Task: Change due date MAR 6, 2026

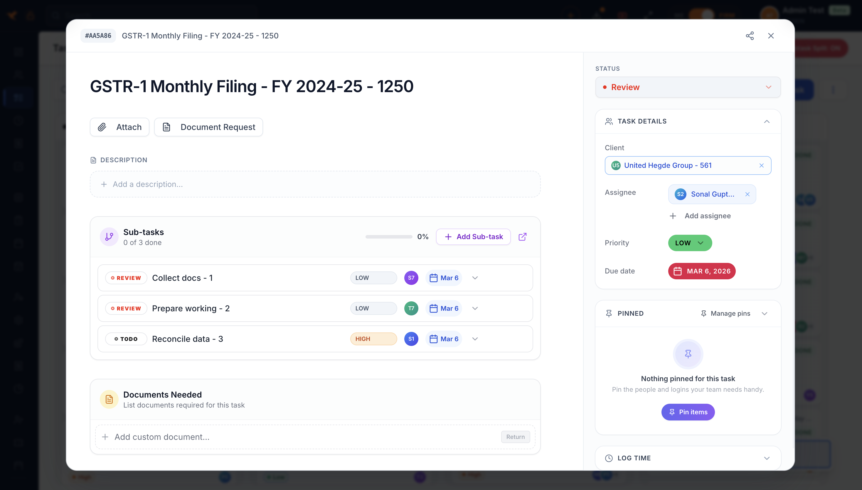Action: pyautogui.click(x=702, y=271)
